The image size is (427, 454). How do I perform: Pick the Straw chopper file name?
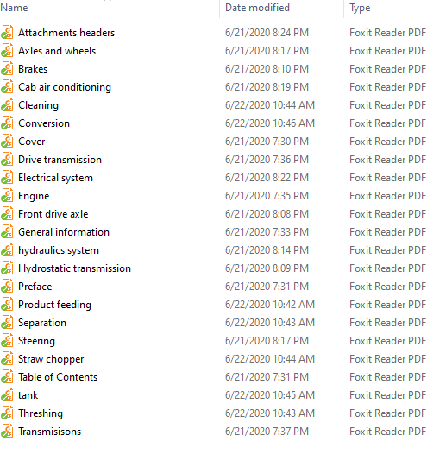tap(51, 359)
